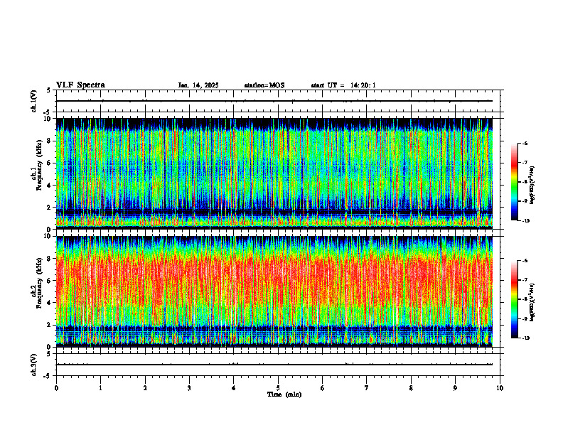The width and height of the screenshot is (563, 435).
Task: Click the "-9" label on ch.1 color bar
Action: (525, 201)
